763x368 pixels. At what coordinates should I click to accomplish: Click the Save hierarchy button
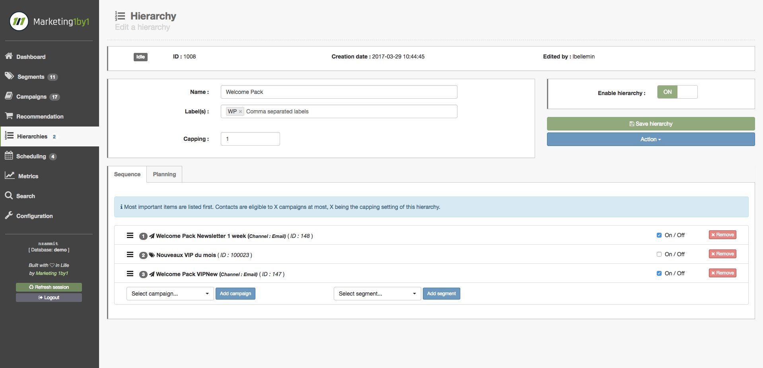pos(650,124)
